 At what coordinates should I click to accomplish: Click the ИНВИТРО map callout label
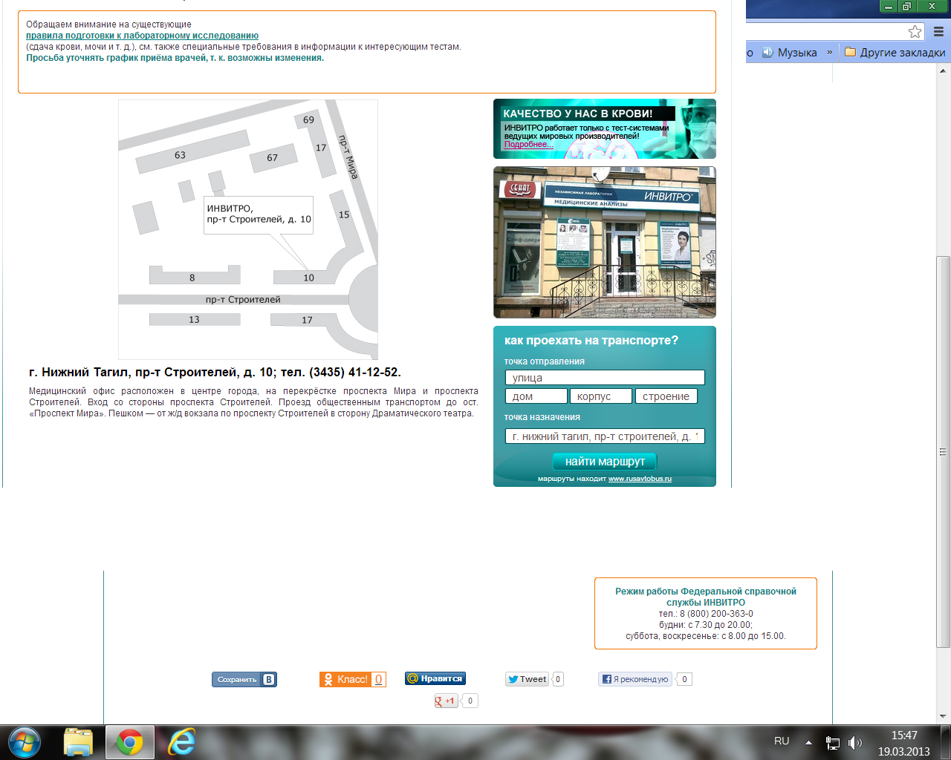[259, 214]
